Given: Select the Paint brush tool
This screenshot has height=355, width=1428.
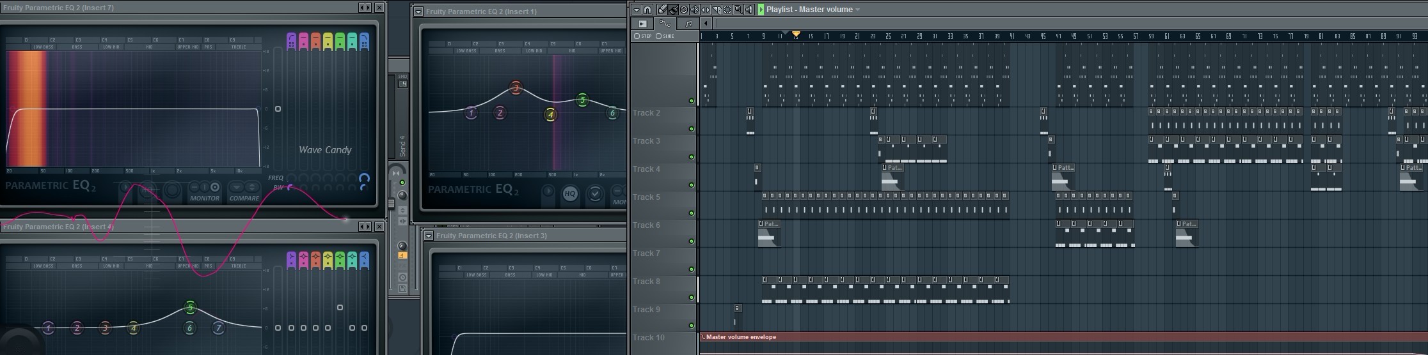Looking at the screenshot, I should click(x=674, y=10).
